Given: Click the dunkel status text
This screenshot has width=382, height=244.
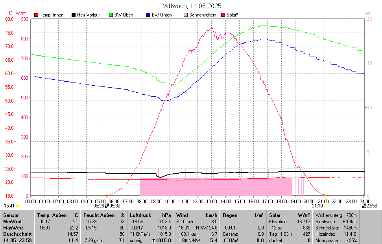Looking at the screenshot, I should pyautogui.click(x=275, y=240).
